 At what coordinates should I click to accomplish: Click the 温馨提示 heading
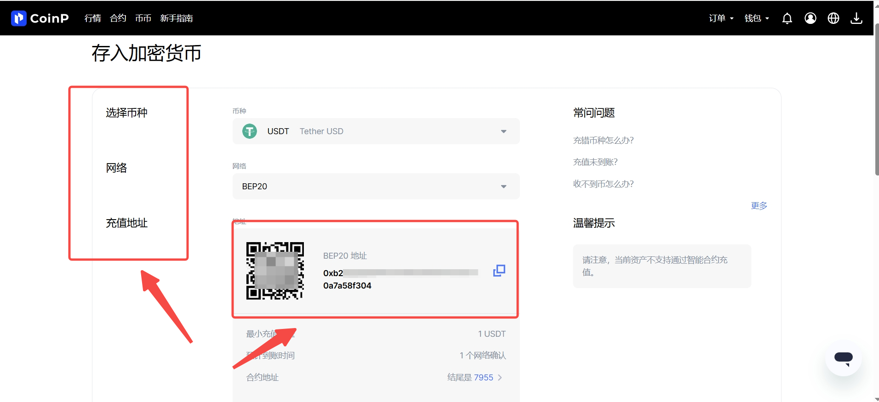tap(594, 223)
